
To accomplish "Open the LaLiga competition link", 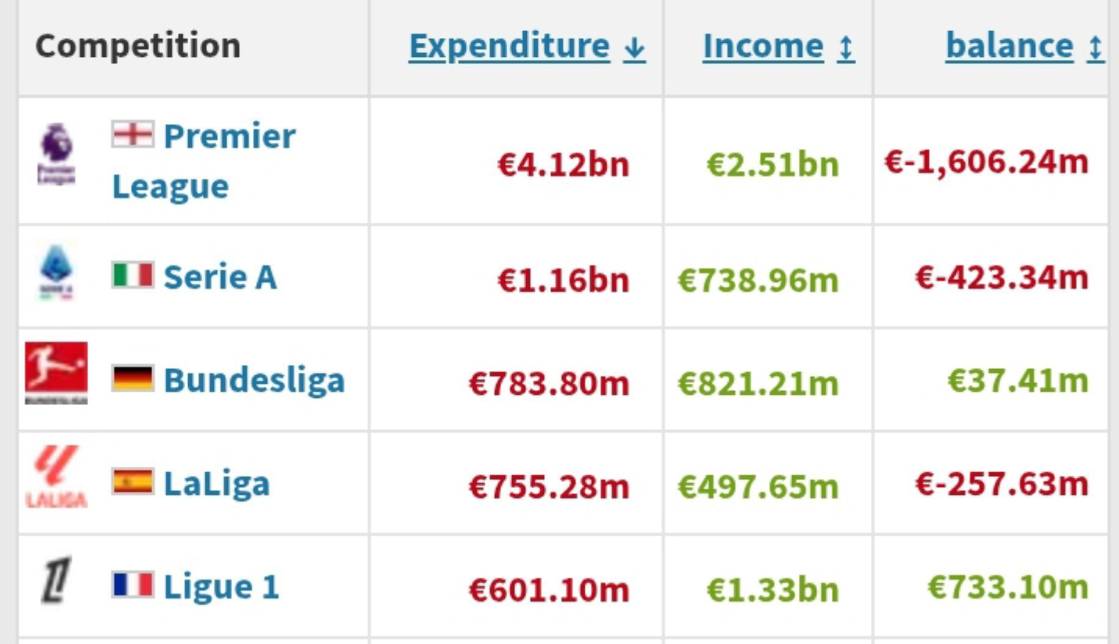I will coord(217,483).
